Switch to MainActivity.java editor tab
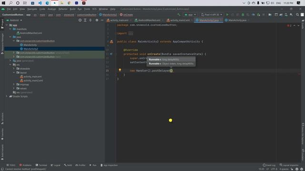Screen dimensions: 305x171 point(237,20)
